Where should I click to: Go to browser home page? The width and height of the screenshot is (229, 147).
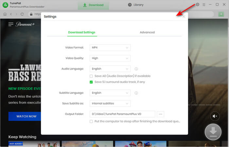(5, 14)
